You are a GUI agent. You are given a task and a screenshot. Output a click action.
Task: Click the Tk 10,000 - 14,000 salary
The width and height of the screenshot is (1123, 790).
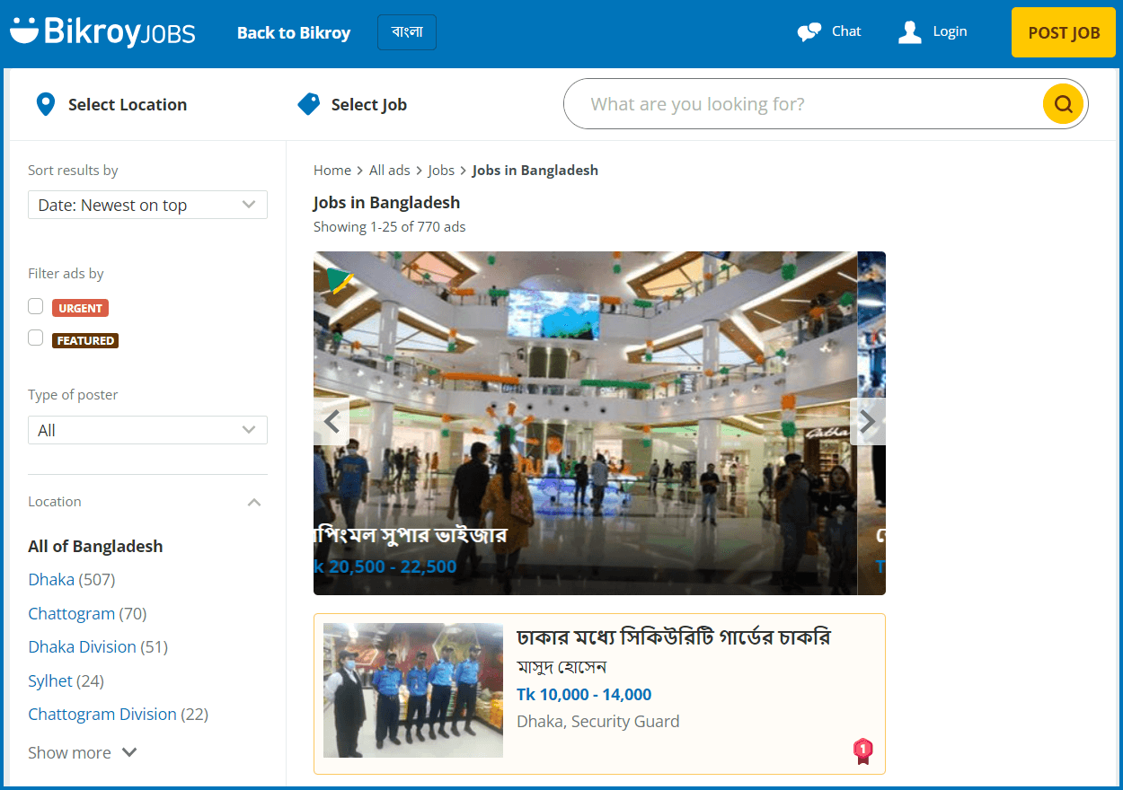pyautogui.click(x=584, y=694)
